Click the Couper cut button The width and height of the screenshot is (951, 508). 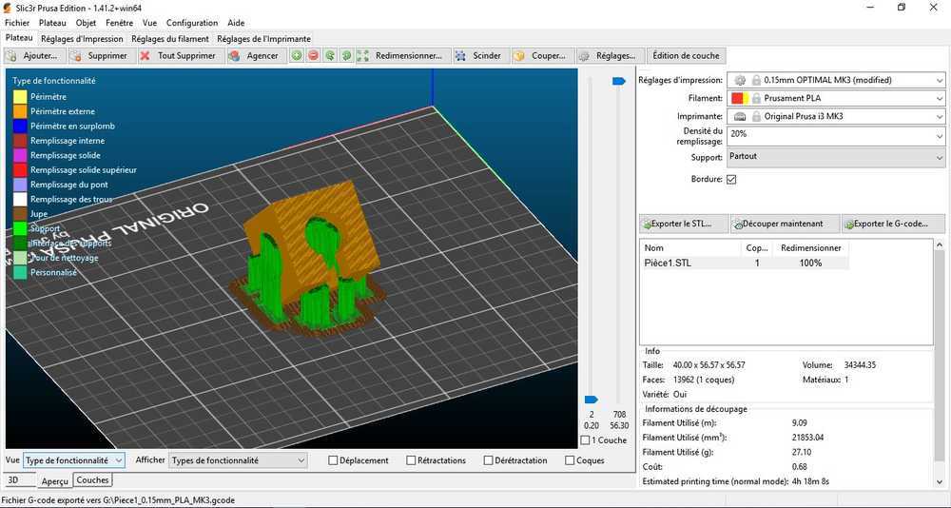coord(541,56)
